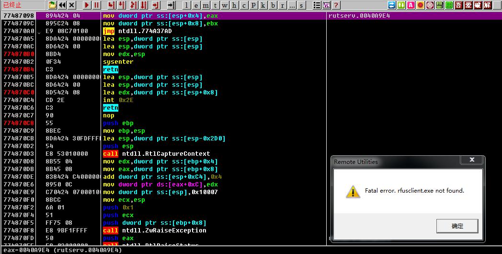
Task: Click the 爱 plugin icon
Action: coord(468,5)
